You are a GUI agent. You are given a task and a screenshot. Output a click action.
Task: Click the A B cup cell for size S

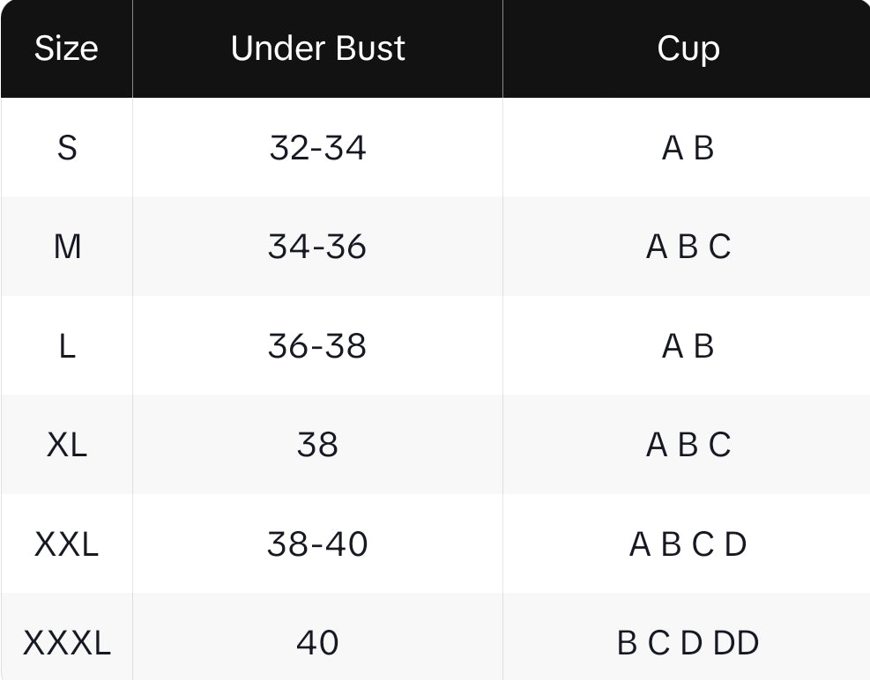tap(688, 148)
